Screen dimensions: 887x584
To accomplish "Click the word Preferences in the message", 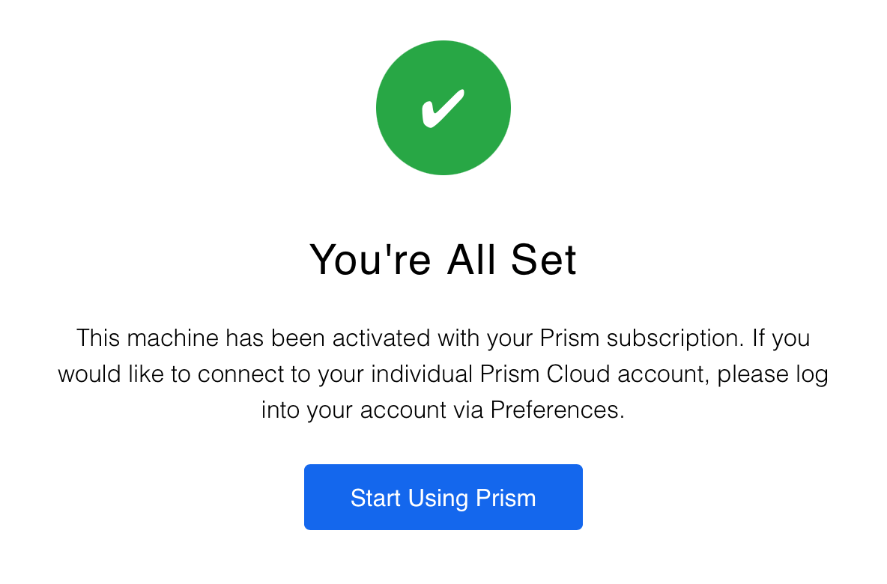I will tap(555, 410).
